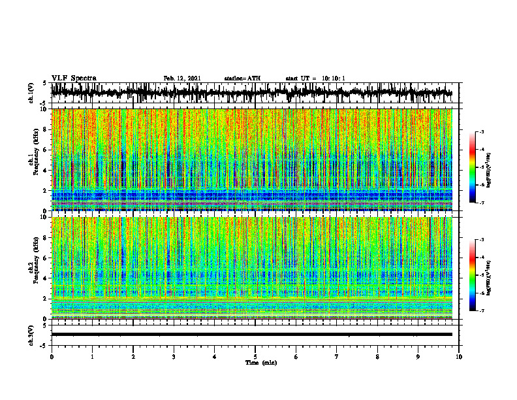Click the "VLF Spectra" plot title
Image resolution: width=517 pixels, height=400 pixels.
point(74,78)
